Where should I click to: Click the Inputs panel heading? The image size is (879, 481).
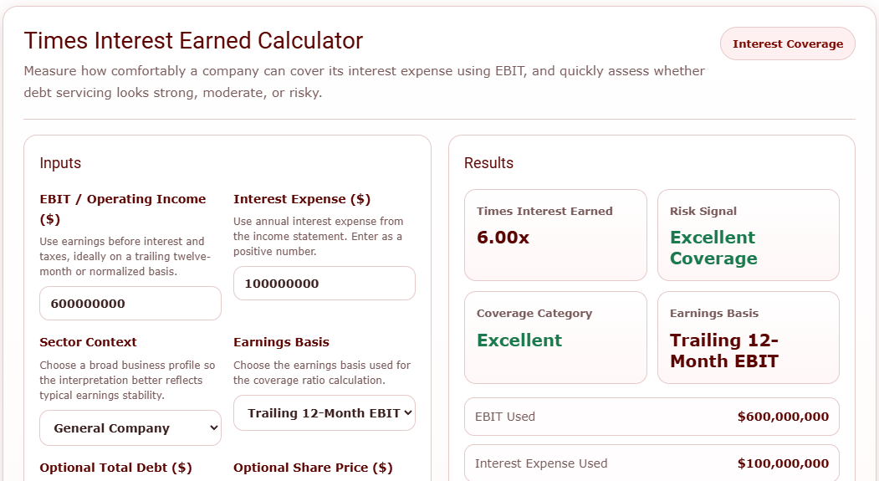click(60, 163)
